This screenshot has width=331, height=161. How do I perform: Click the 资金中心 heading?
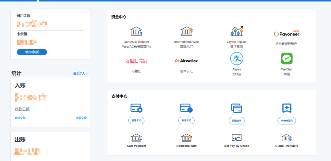point(119,17)
